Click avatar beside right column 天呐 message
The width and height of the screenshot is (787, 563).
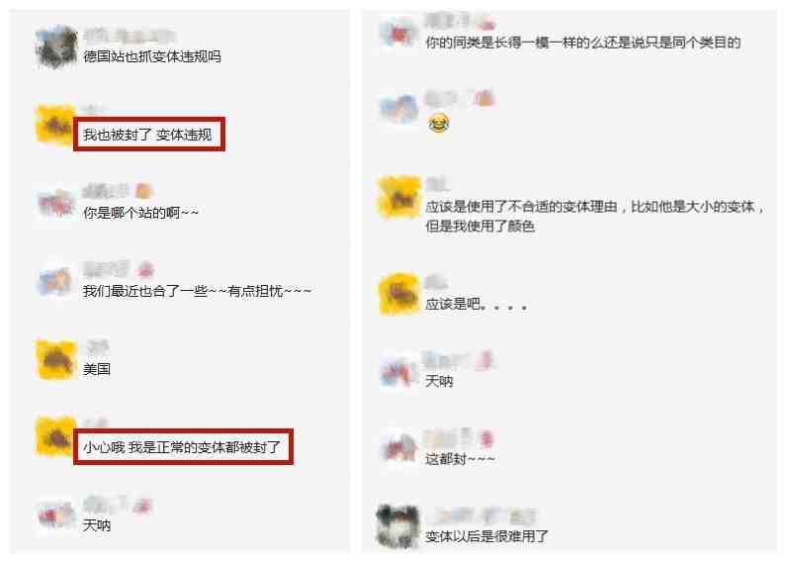point(399,372)
